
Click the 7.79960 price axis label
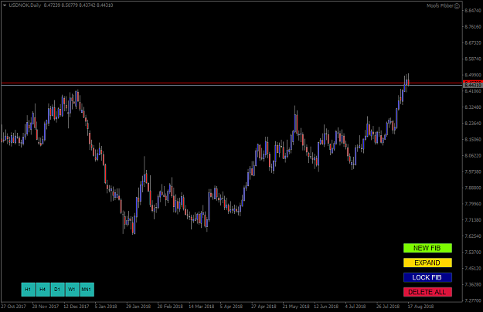[473, 204]
